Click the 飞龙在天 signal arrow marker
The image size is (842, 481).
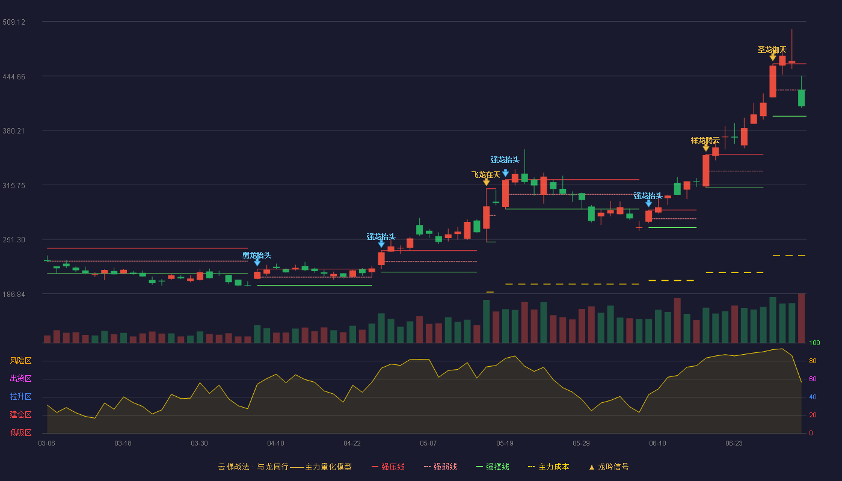click(486, 182)
